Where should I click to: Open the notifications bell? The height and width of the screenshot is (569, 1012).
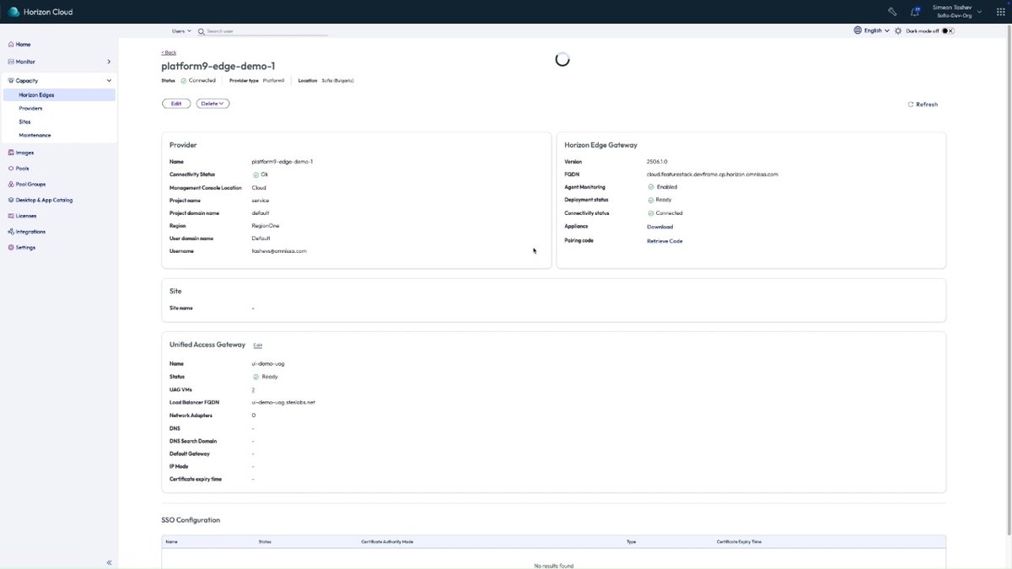[915, 12]
